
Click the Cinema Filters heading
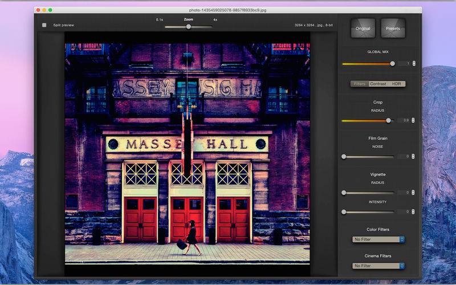[x=378, y=256]
